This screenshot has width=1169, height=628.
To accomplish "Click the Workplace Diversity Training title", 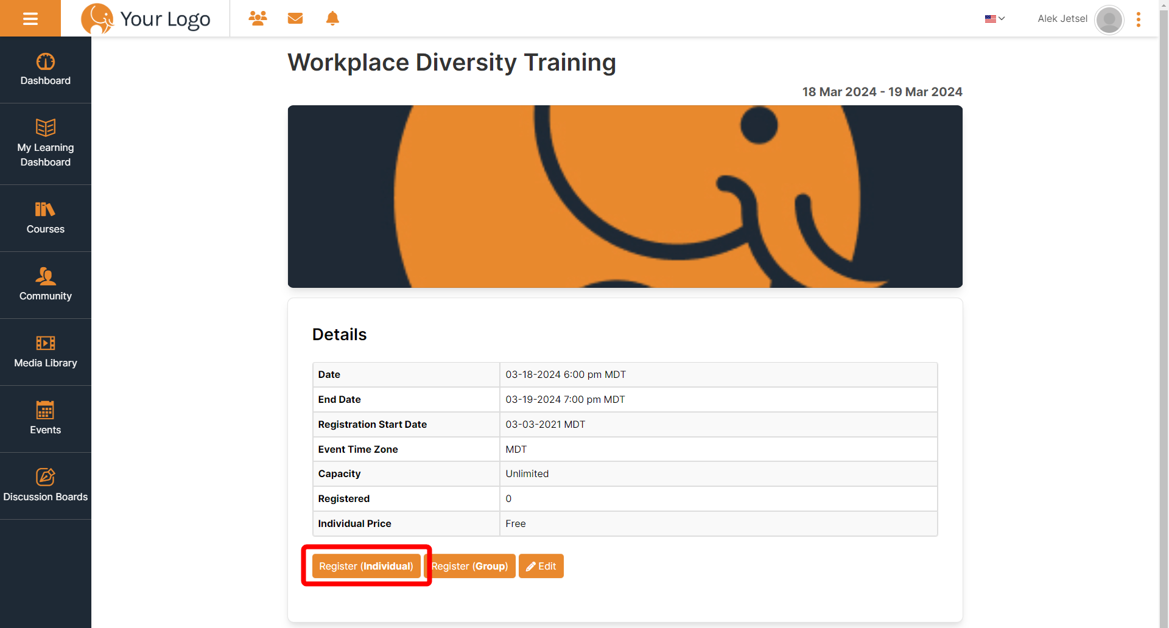I will tap(452, 62).
